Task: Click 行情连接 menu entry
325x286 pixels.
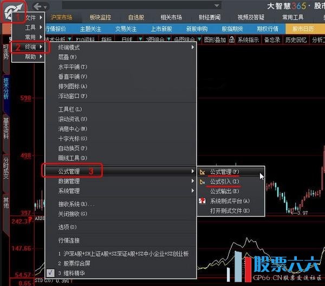Action: click(x=69, y=240)
